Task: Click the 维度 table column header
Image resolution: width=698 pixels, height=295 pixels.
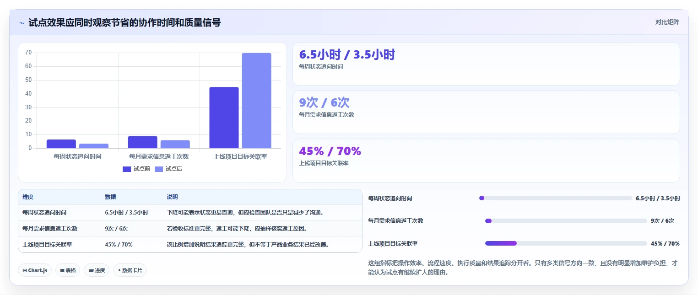Action: [x=28, y=197]
